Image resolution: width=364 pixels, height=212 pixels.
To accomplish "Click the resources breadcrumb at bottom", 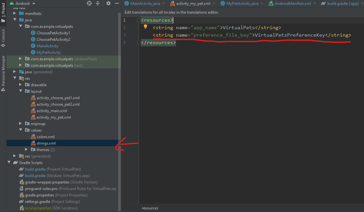I will pyautogui.click(x=150, y=208).
